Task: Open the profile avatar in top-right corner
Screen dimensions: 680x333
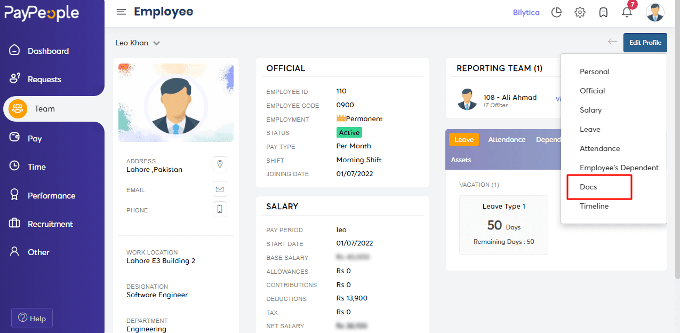Action: pos(655,12)
